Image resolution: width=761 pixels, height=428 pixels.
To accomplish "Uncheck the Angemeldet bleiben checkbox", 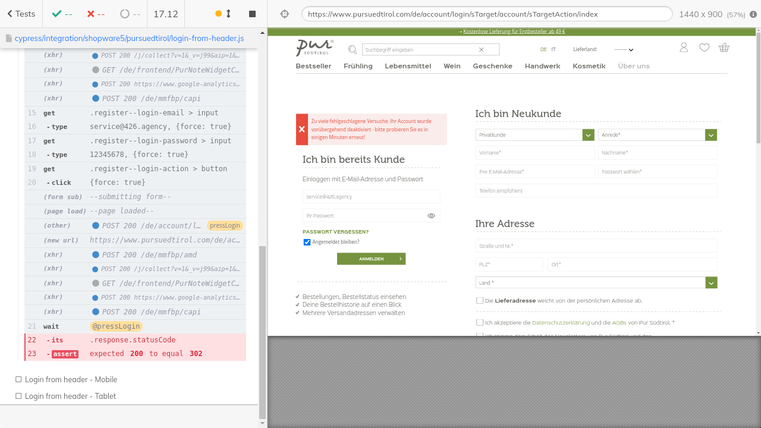I will (307, 242).
